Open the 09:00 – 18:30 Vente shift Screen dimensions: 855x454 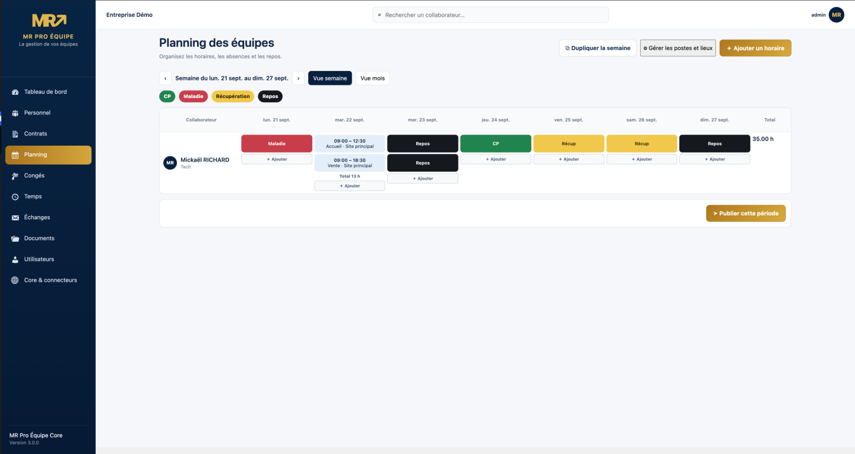coord(350,163)
